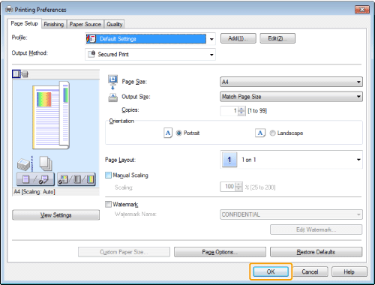Switch to the Finishing tab
The image size is (375, 285).
[54, 24]
